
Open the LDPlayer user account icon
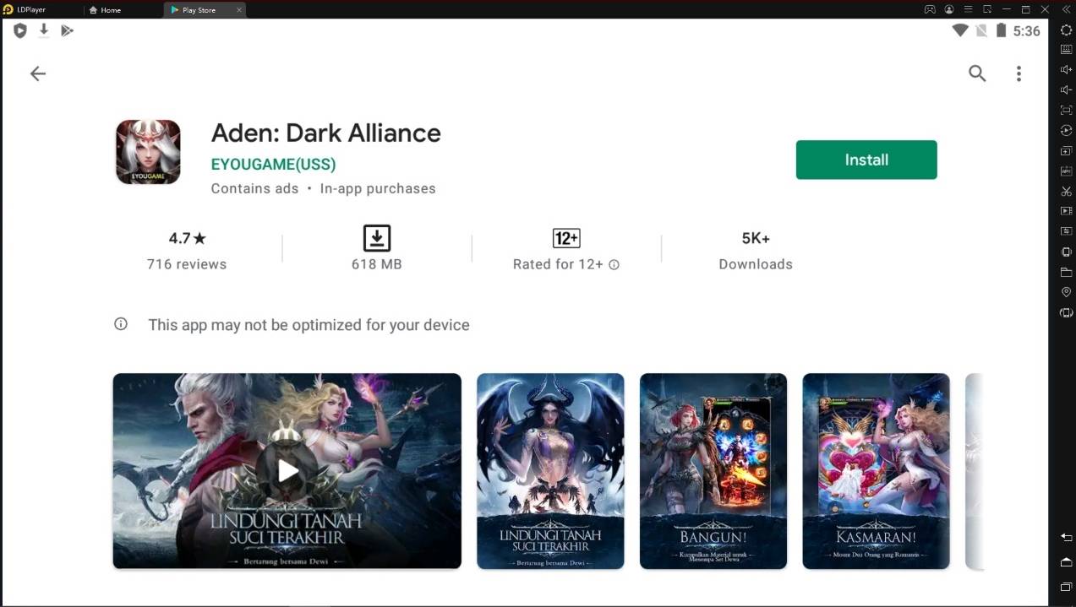949,9
